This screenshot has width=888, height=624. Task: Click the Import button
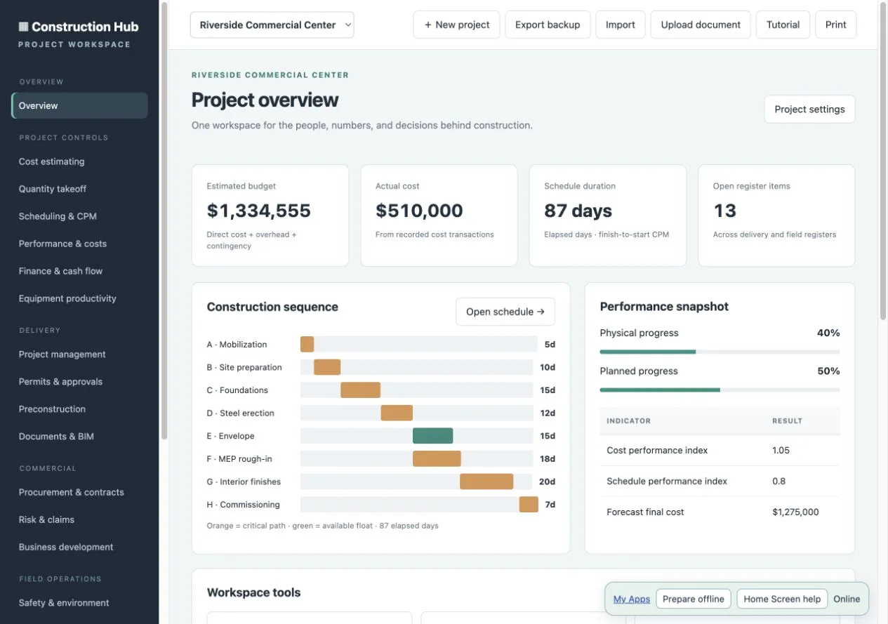tap(621, 25)
